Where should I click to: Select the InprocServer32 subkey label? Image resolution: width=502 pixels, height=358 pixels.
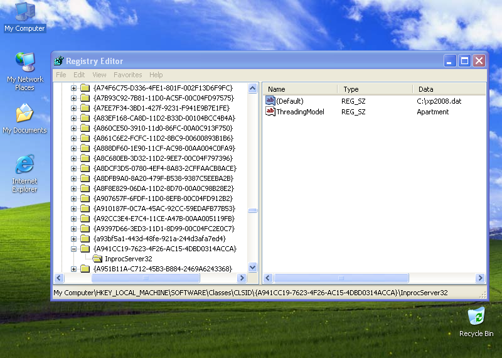(x=129, y=259)
